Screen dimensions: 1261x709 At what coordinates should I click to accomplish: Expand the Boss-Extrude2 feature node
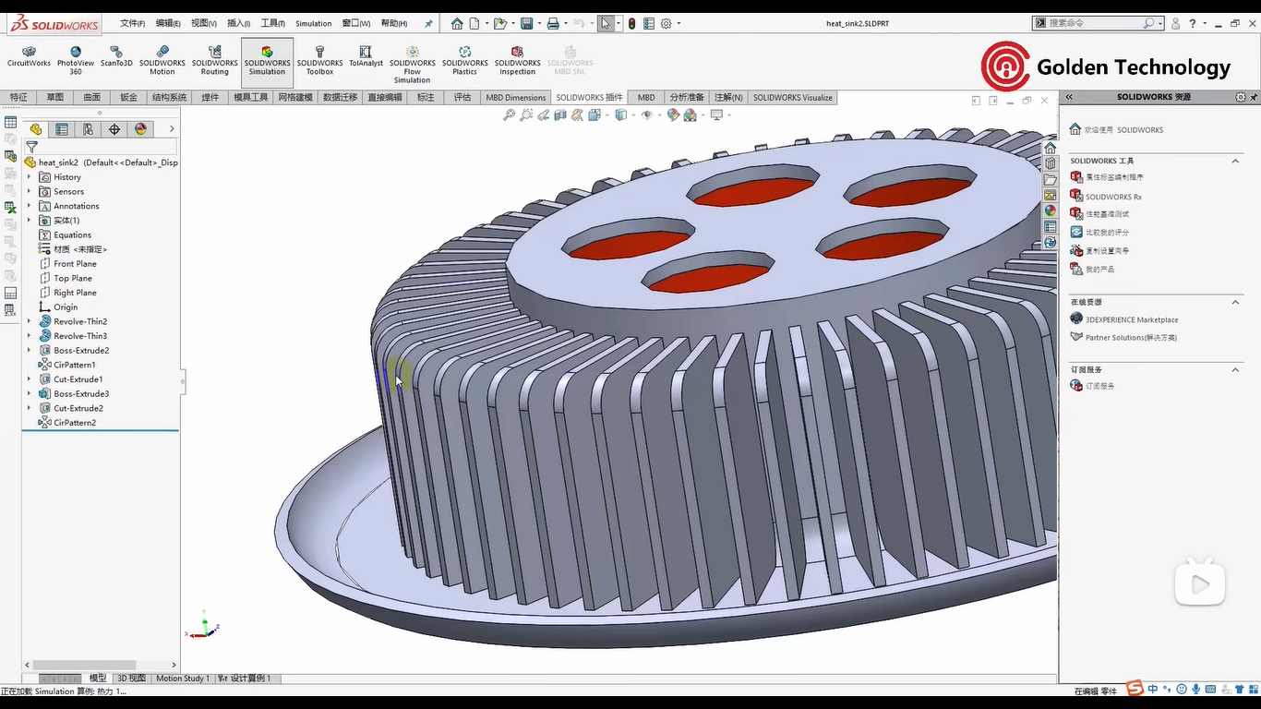click(x=29, y=351)
